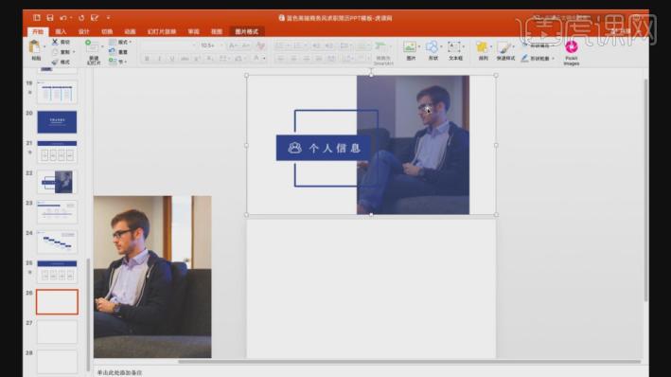Click the Cut (剪切) scissors icon
This screenshot has height=377, width=671.
pyautogui.click(x=55, y=42)
